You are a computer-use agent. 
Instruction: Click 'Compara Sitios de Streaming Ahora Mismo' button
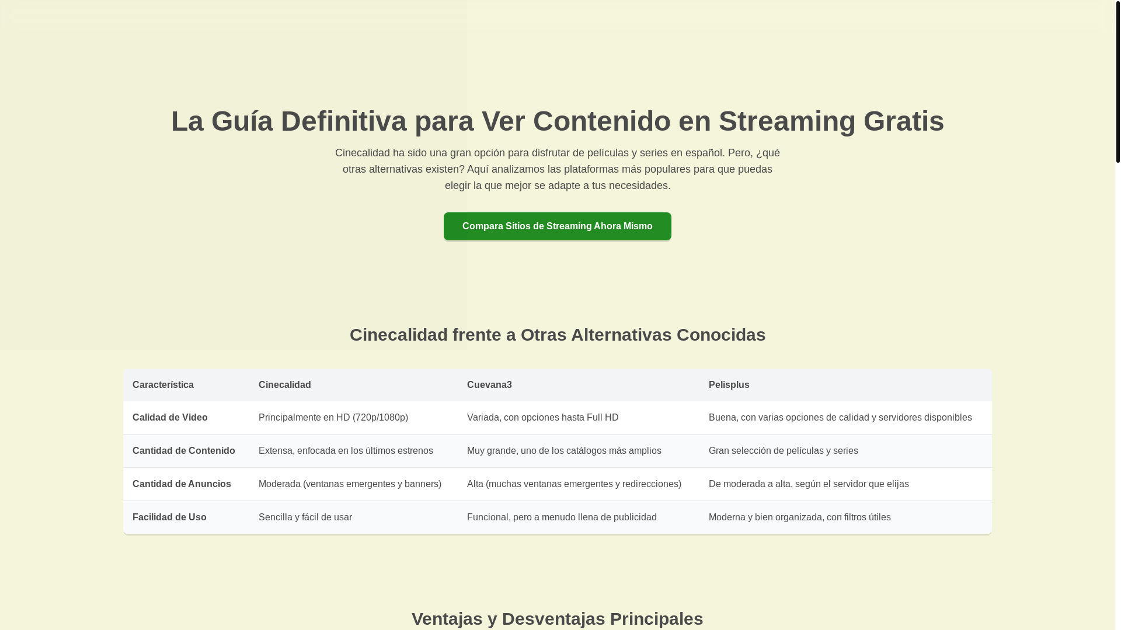tap(557, 226)
